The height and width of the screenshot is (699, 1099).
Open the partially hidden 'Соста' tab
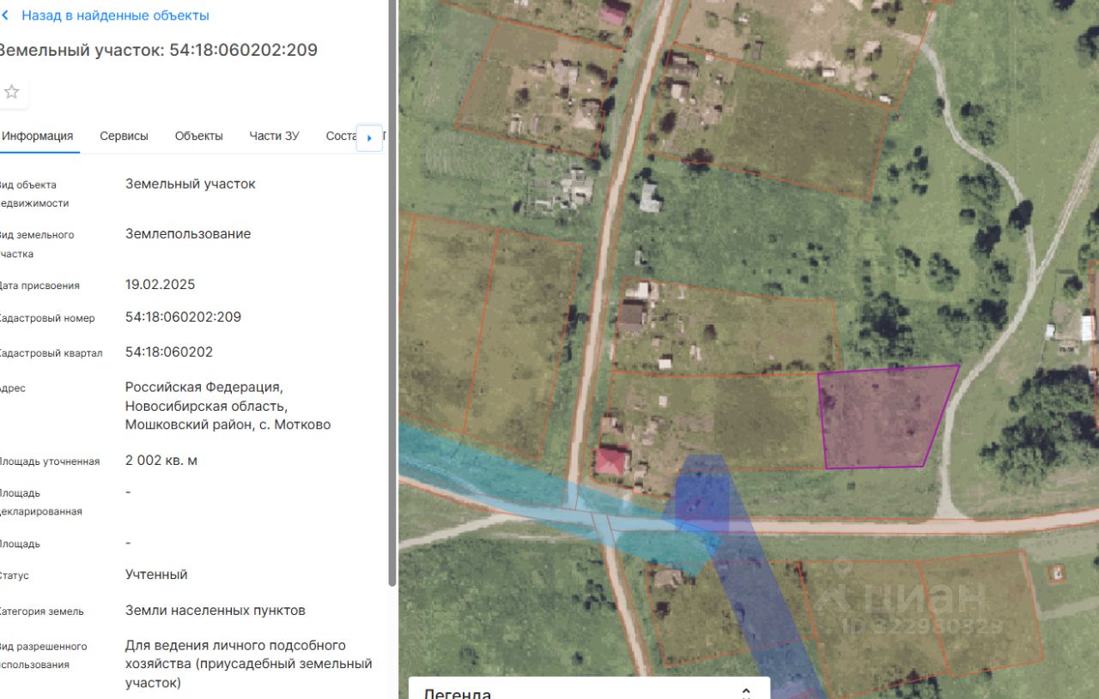[341, 136]
